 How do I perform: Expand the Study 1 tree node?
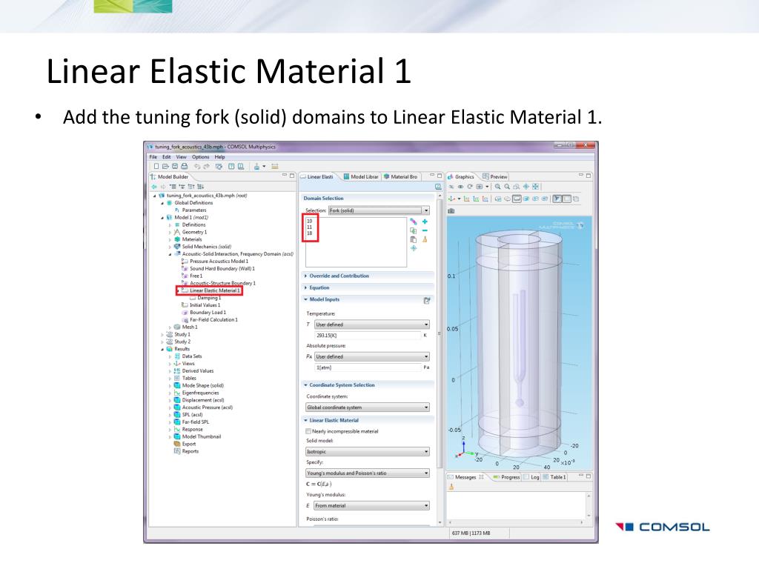162,334
